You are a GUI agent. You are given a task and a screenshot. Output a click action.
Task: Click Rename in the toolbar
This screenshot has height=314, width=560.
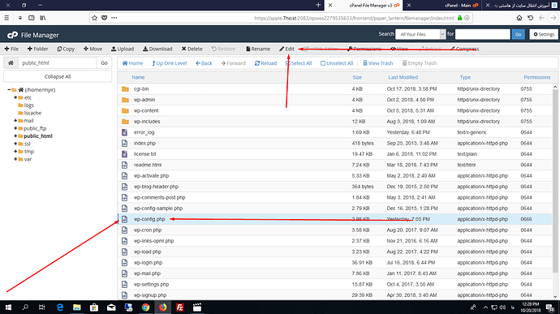258,49
